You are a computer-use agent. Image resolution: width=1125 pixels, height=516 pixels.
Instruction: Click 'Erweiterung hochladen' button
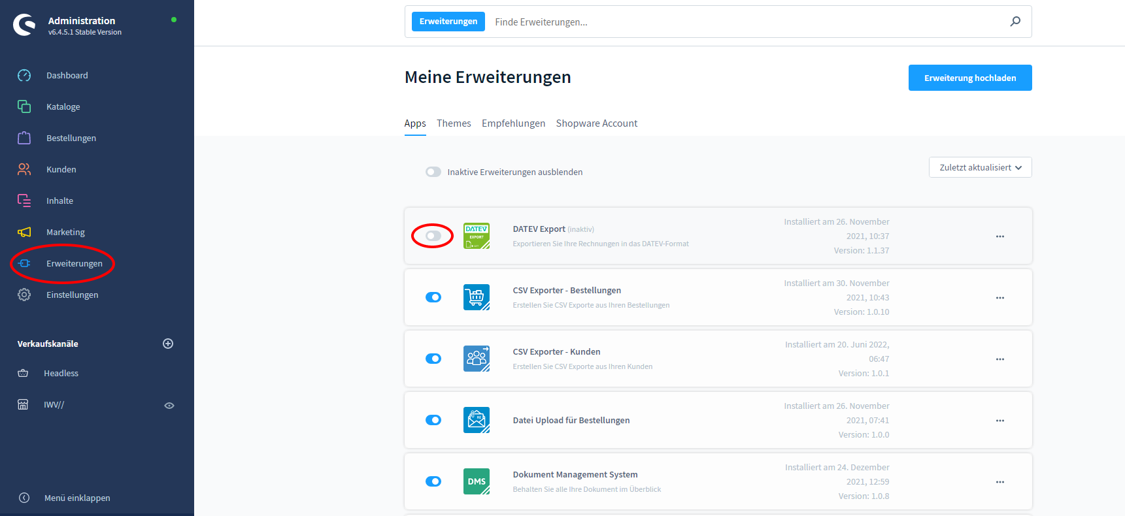click(x=969, y=78)
